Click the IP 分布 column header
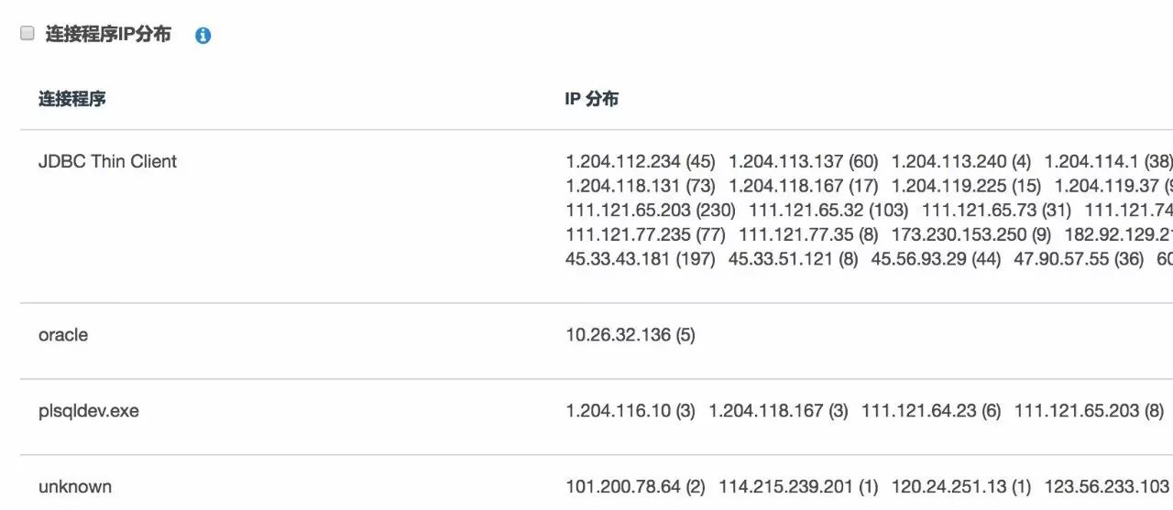This screenshot has height=510, width=1173. click(x=591, y=99)
